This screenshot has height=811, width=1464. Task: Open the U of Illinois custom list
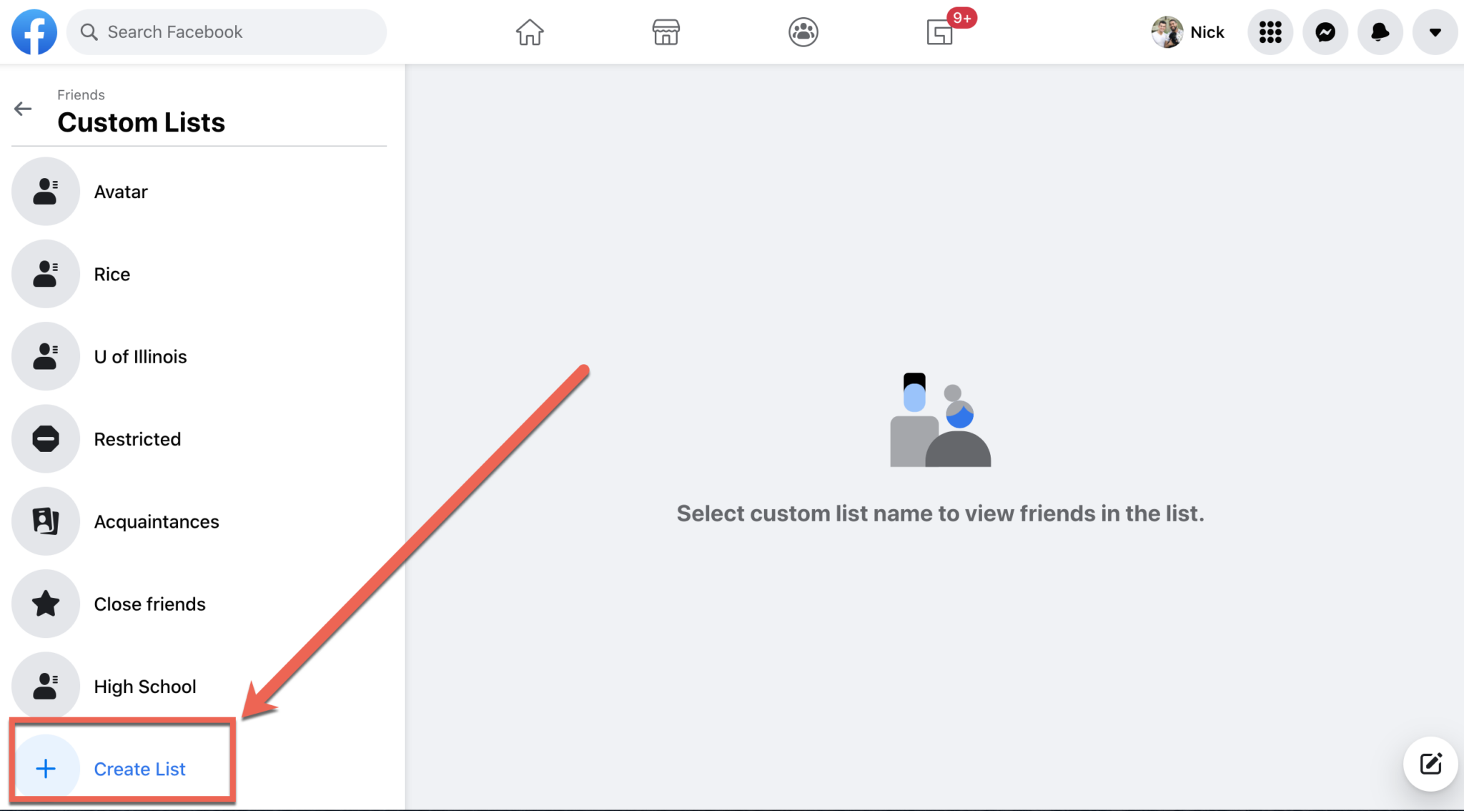click(140, 356)
